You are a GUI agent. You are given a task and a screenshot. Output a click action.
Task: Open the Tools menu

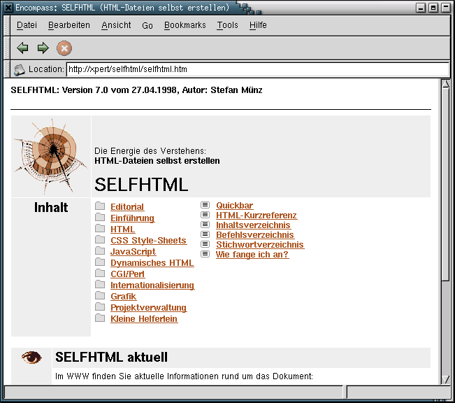(x=227, y=25)
